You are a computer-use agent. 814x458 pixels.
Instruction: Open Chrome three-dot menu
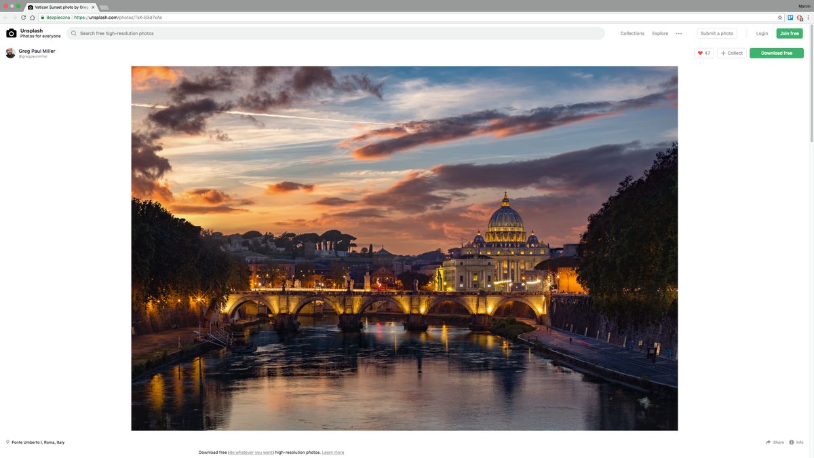pos(809,18)
